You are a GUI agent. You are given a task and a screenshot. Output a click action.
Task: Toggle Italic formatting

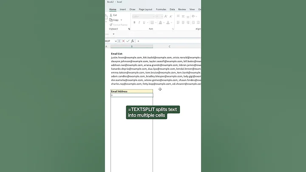(139, 23)
